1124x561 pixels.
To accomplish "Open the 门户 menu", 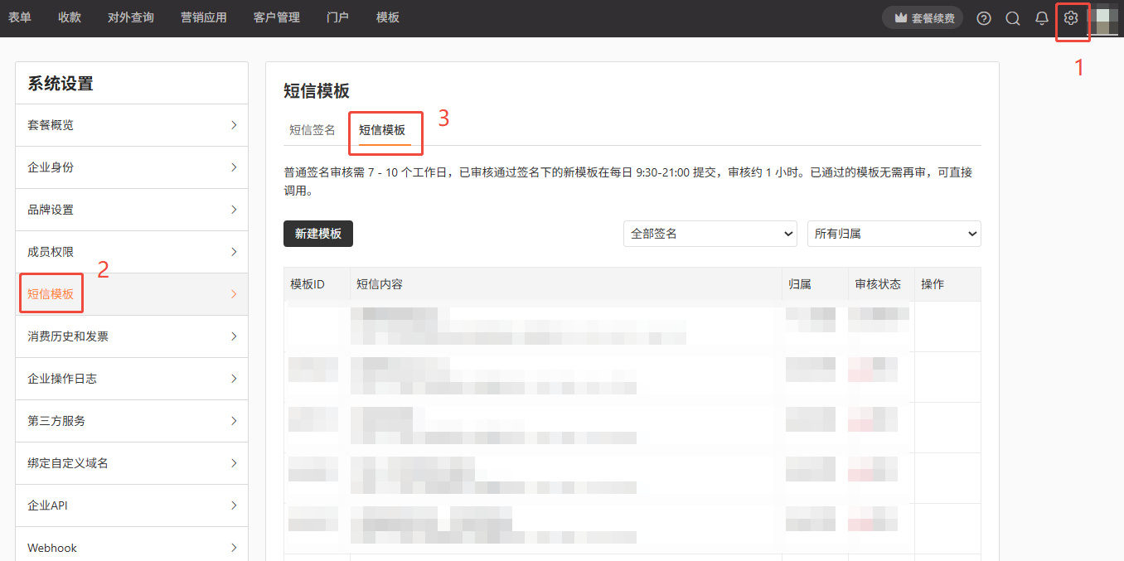I will pos(338,17).
